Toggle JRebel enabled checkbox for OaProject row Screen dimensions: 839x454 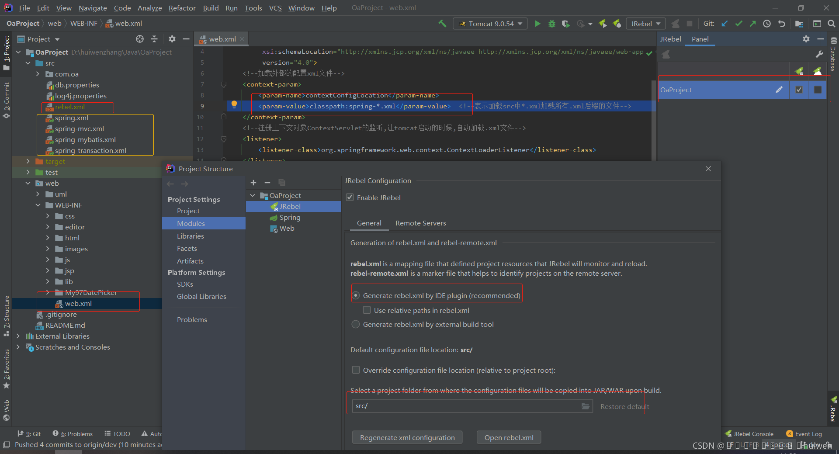[799, 90]
